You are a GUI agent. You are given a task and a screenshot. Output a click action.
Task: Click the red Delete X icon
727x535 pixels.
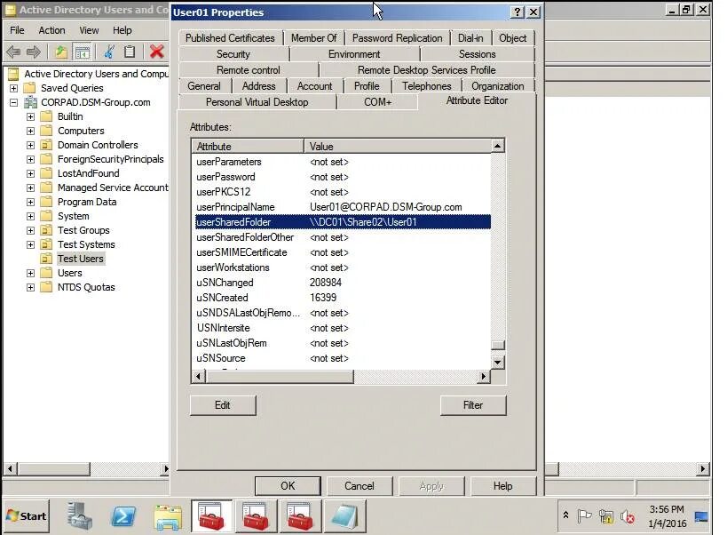[x=157, y=52]
